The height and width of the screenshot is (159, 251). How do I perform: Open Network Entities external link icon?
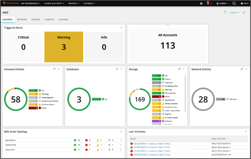[x=242, y=69]
